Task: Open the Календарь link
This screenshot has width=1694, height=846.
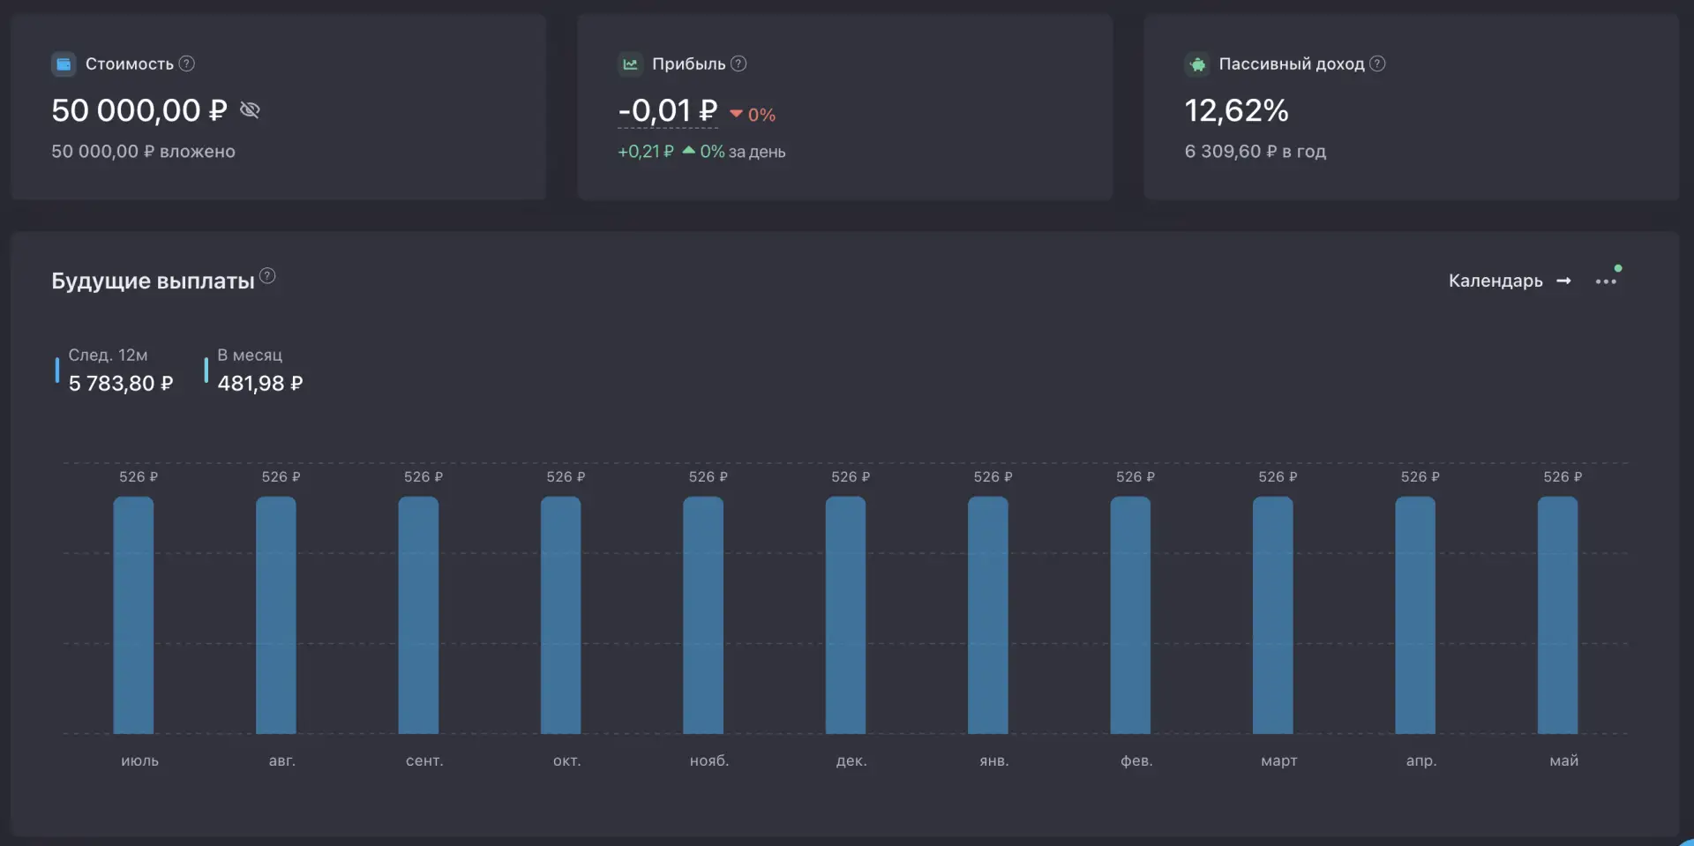Action: [1495, 281]
